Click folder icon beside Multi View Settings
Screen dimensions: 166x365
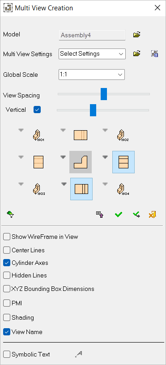coord(137,53)
